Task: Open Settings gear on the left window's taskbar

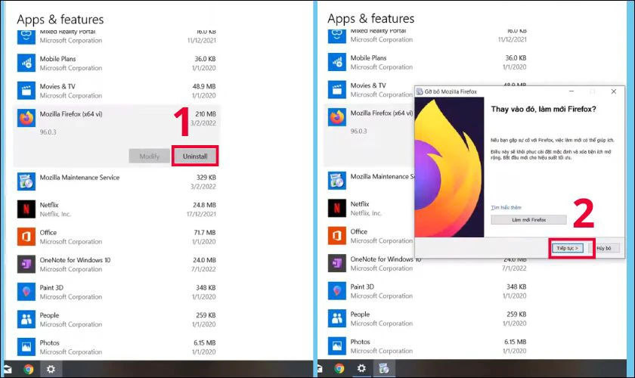Action: (51, 369)
